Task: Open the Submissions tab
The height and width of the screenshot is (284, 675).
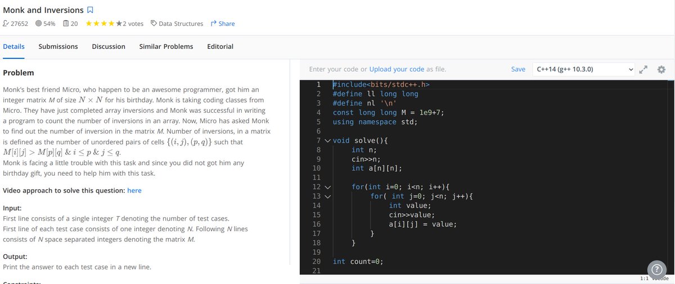Action: [x=58, y=47]
